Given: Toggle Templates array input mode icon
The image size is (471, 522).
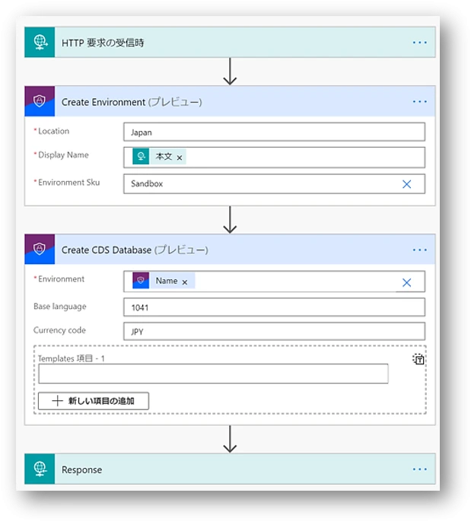Looking at the screenshot, I should pyautogui.click(x=418, y=359).
